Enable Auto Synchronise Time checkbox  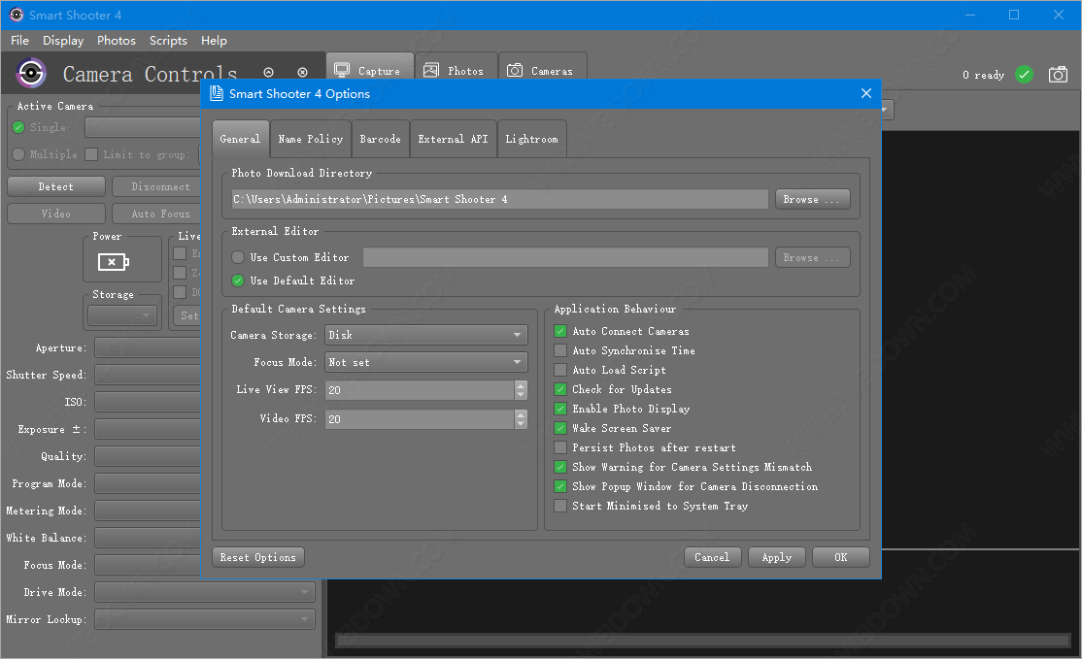[560, 350]
